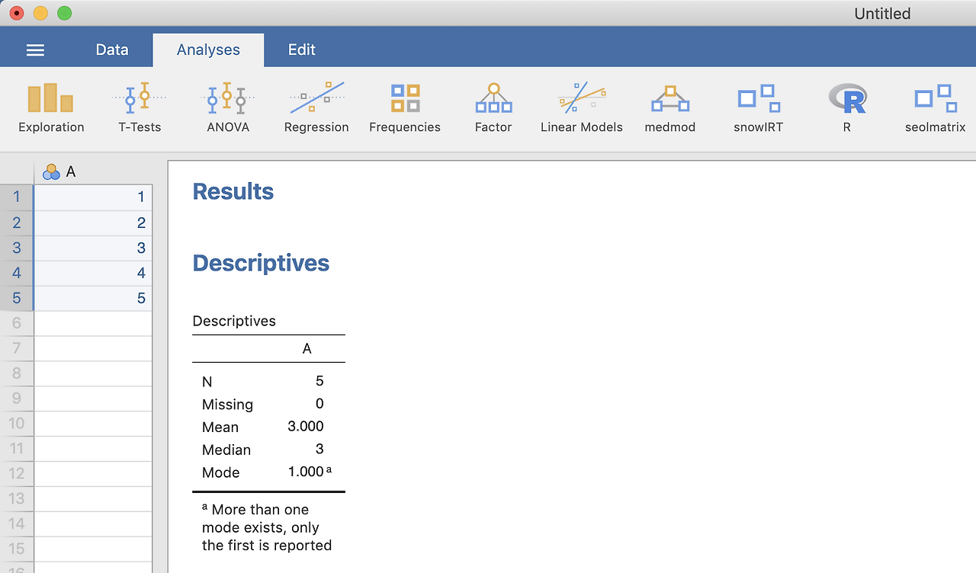Open the Factor analysis menu
Screen dimensions: 976x573
[493, 107]
